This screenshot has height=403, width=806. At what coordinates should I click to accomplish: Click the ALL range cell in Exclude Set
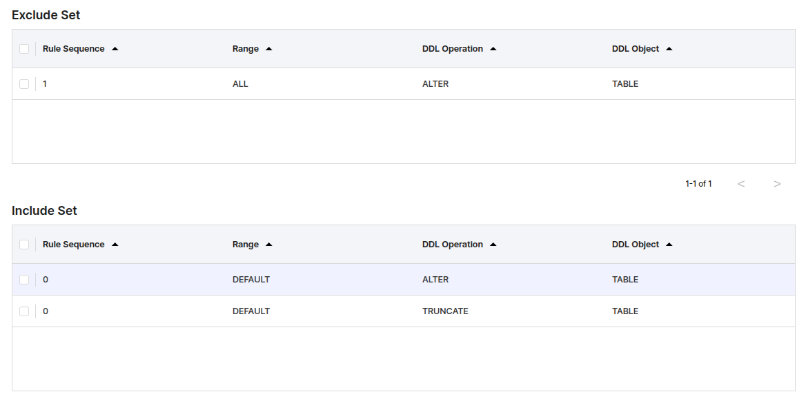(x=240, y=84)
